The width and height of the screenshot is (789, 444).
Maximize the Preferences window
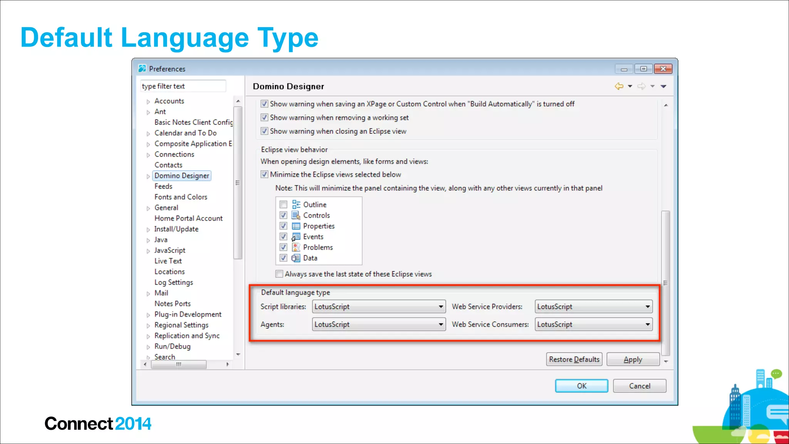point(643,69)
